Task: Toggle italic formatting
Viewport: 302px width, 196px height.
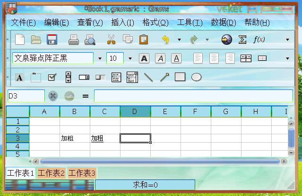Action: (x=160, y=58)
